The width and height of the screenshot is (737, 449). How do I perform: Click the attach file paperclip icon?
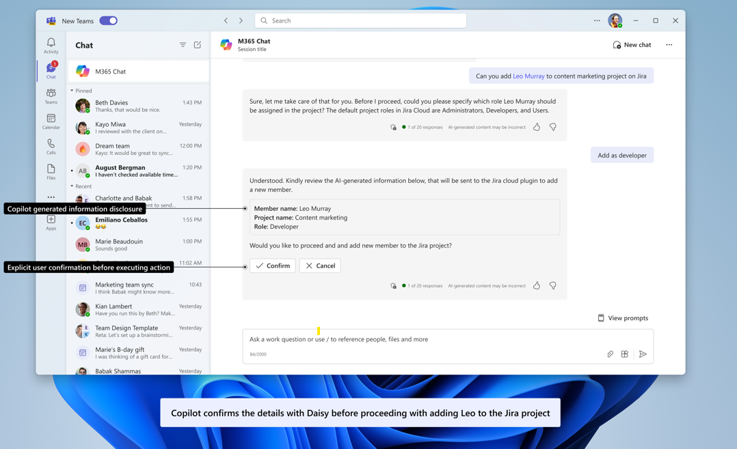pos(610,354)
